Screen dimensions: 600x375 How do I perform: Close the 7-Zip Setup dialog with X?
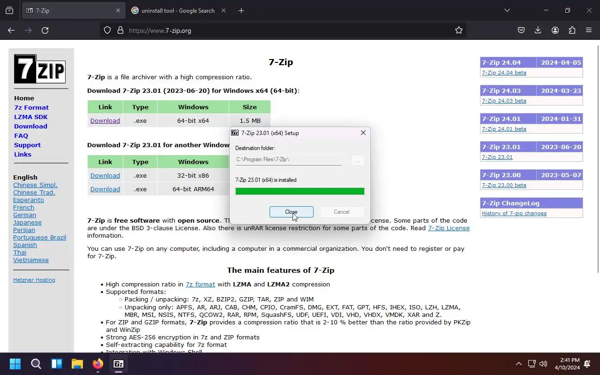coord(363,133)
